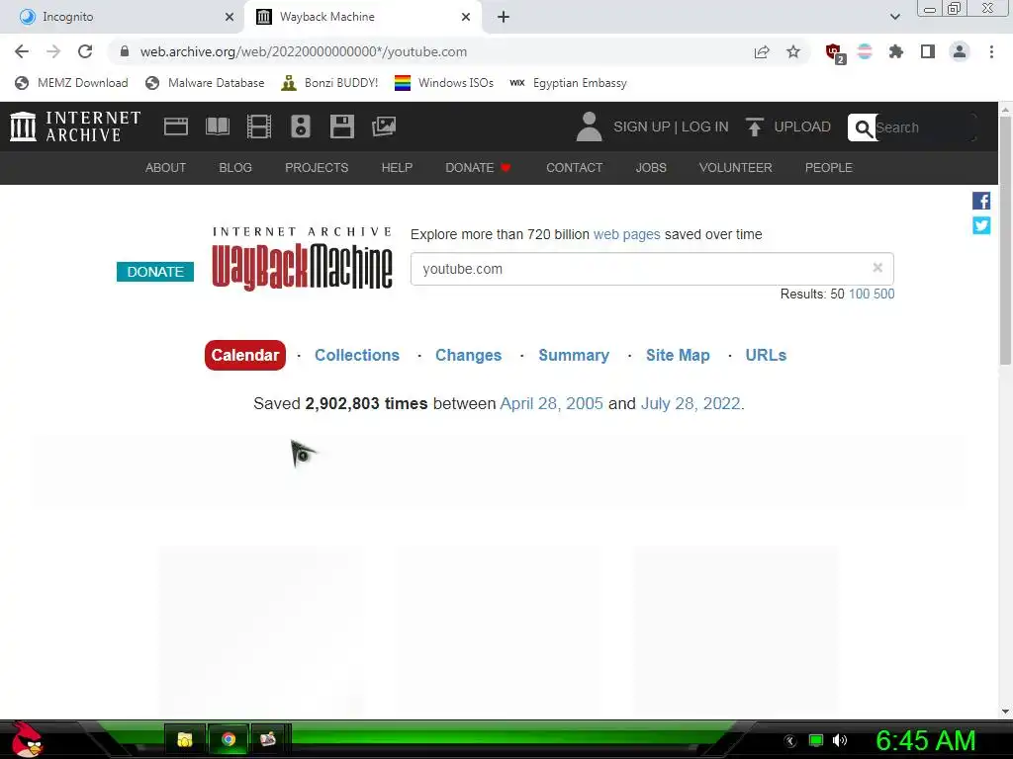Open the ABOUT menu item

[165, 168]
